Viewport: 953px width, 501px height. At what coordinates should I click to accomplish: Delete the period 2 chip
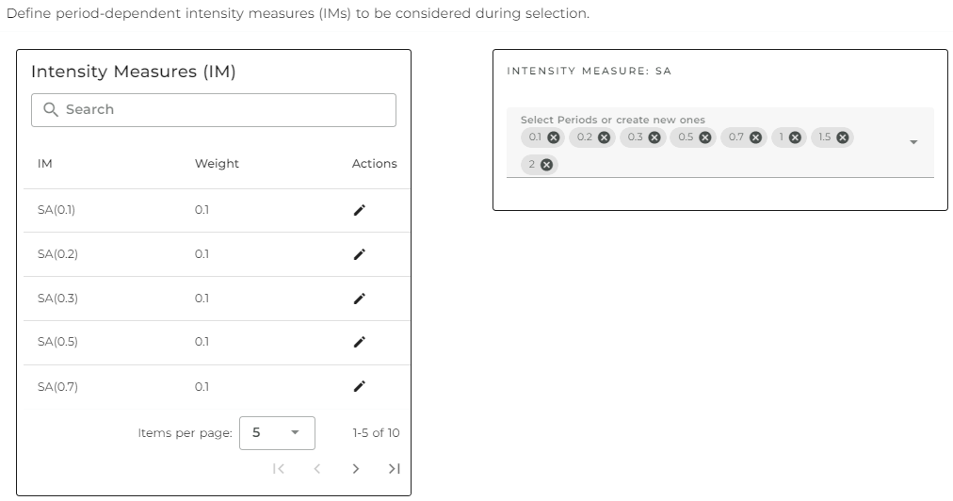click(x=546, y=165)
